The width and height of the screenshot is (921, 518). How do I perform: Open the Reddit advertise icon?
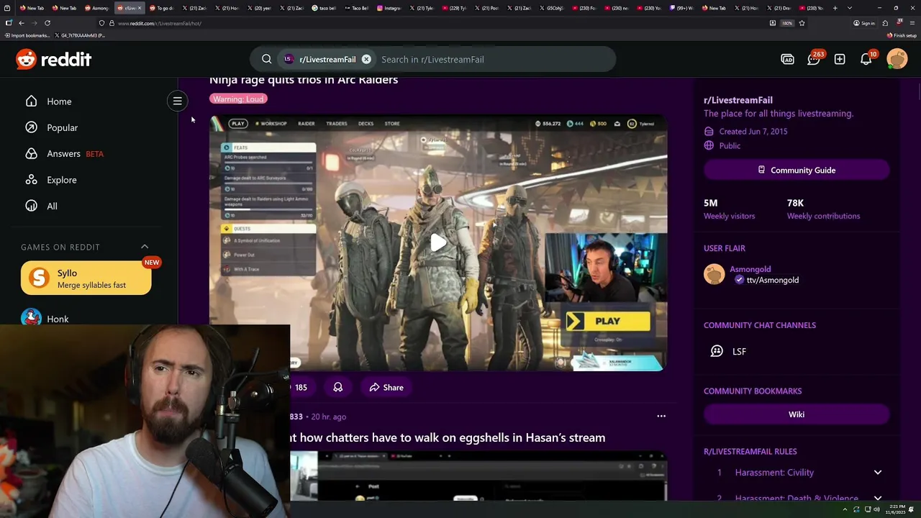[x=787, y=59]
